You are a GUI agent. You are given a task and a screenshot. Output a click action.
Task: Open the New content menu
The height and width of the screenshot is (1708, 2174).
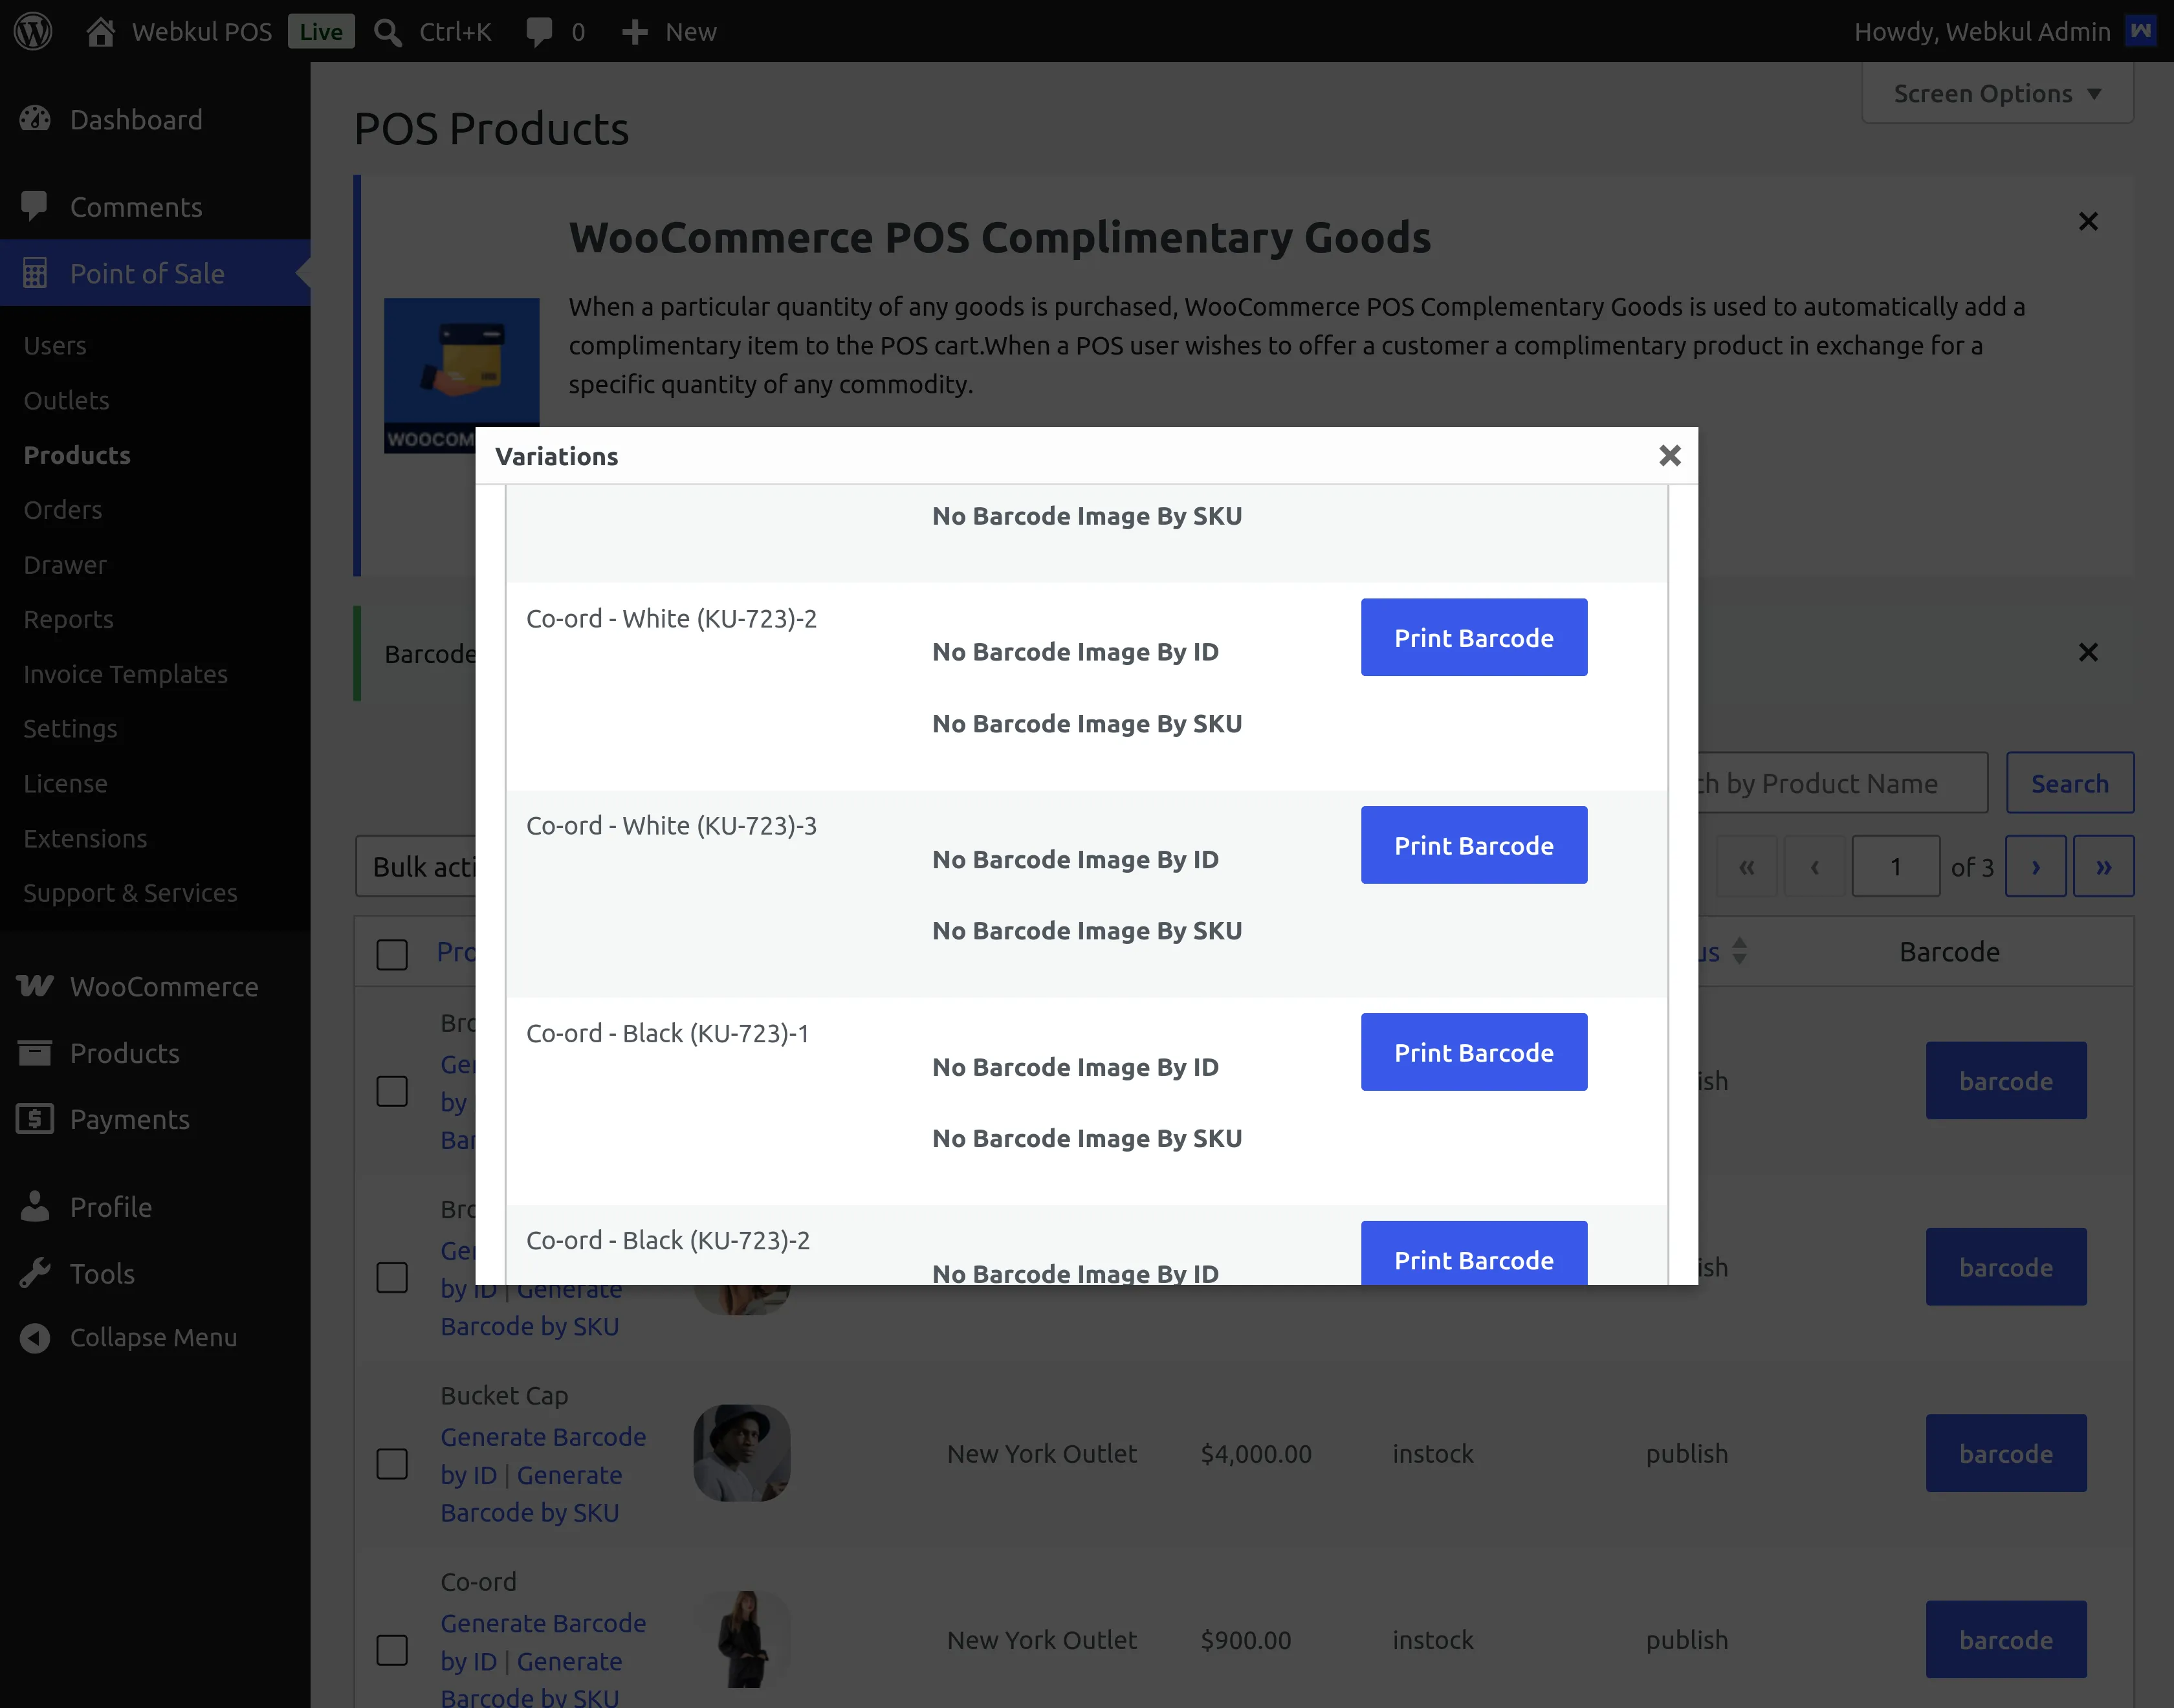click(669, 32)
